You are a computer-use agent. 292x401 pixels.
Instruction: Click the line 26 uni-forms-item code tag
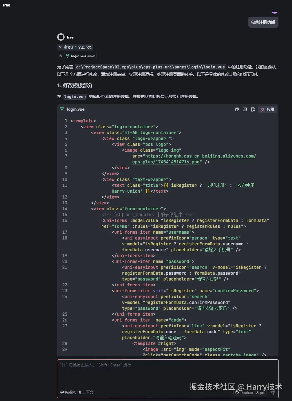tap(149, 320)
